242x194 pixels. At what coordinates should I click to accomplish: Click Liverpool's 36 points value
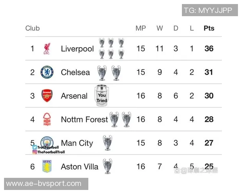[209, 49]
